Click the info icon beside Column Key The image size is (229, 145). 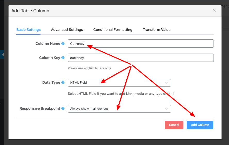point(63,58)
